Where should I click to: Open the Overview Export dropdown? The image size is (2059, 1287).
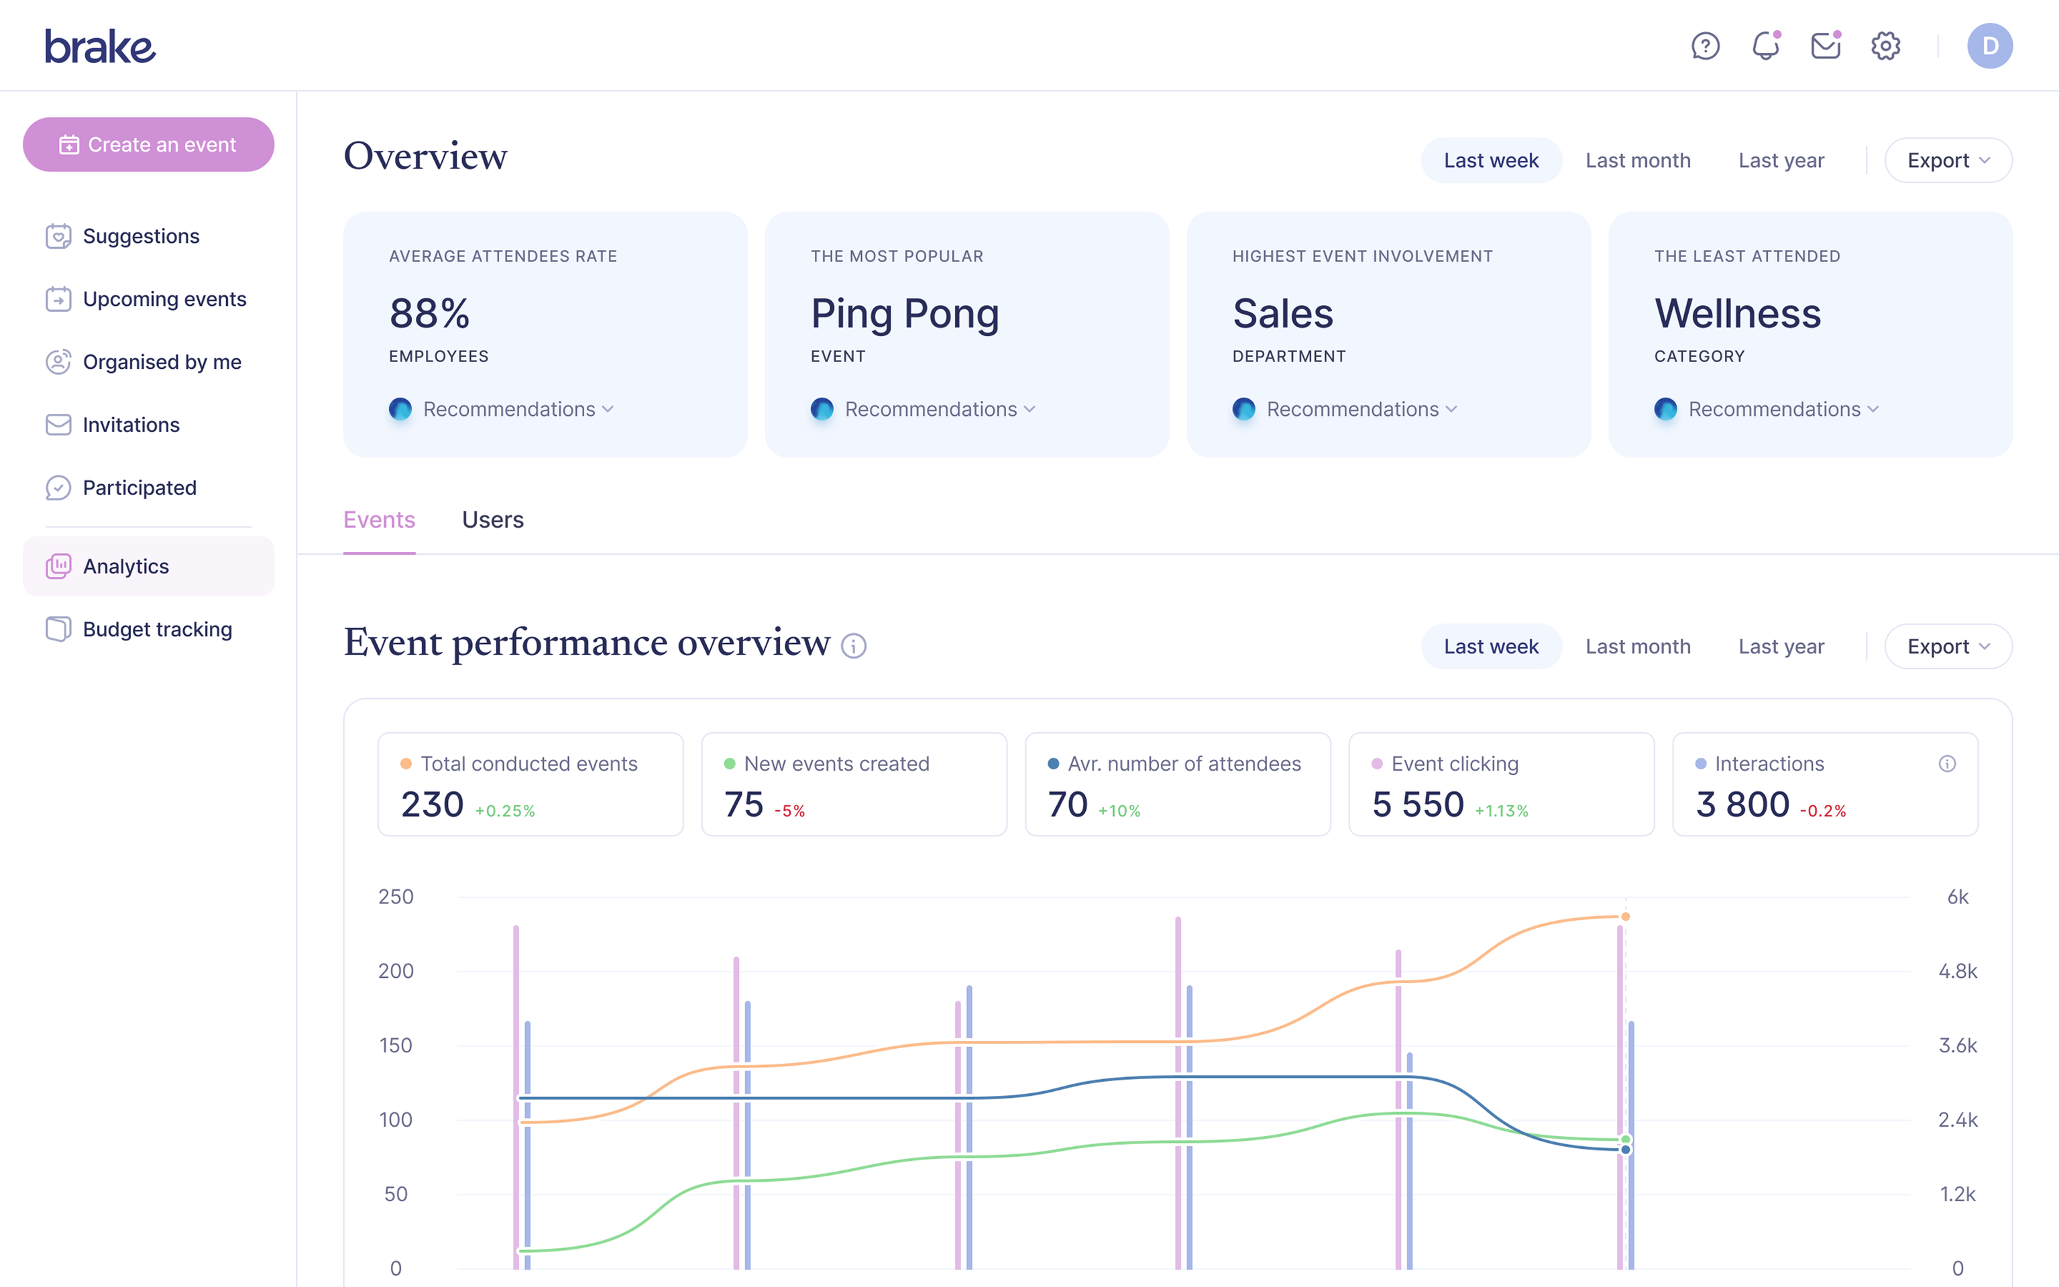[1948, 160]
